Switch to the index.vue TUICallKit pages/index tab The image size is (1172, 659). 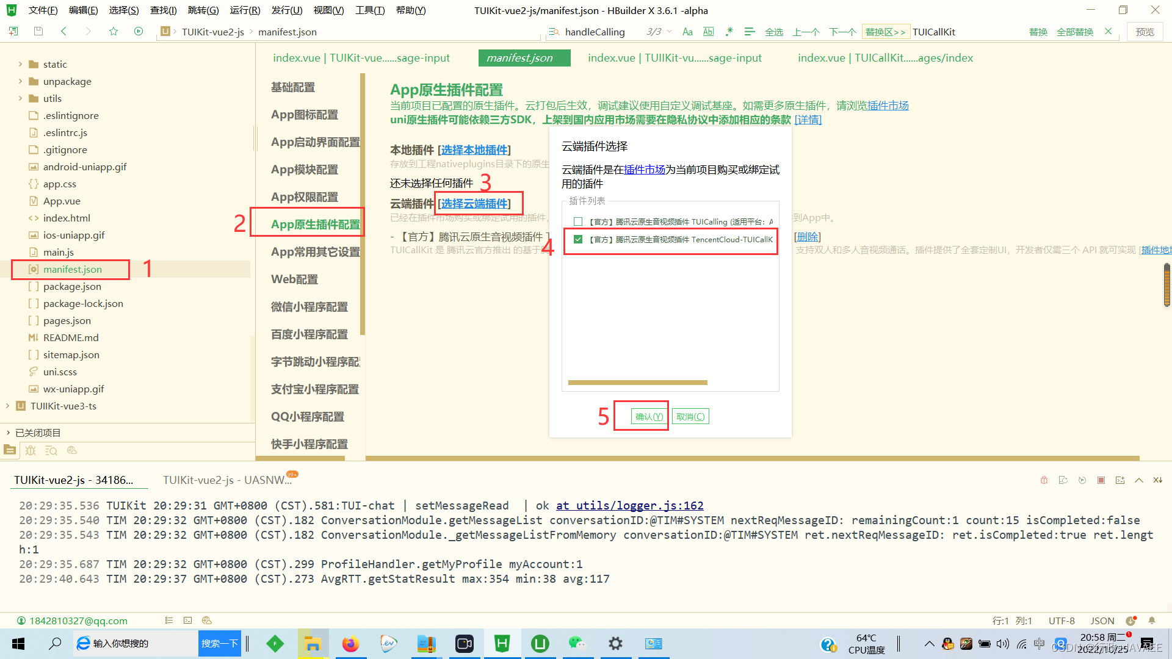885,58
